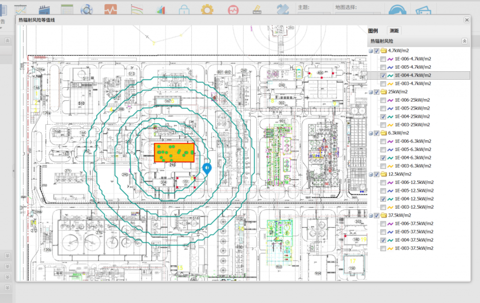Click the padlock icon in the top toolbar

(184, 10)
